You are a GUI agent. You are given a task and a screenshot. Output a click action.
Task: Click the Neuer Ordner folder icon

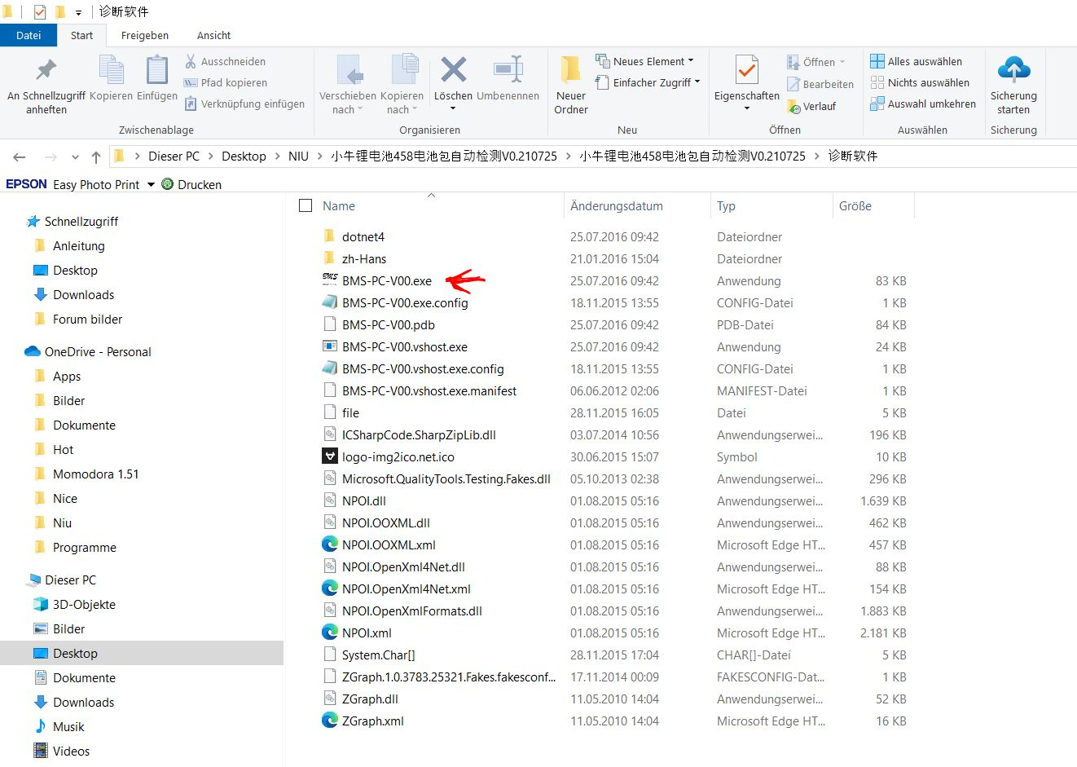click(x=570, y=71)
